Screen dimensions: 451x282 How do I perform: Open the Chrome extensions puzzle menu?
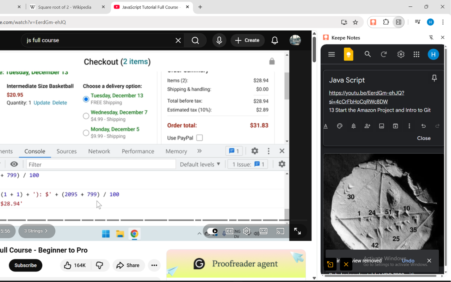coord(386,22)
